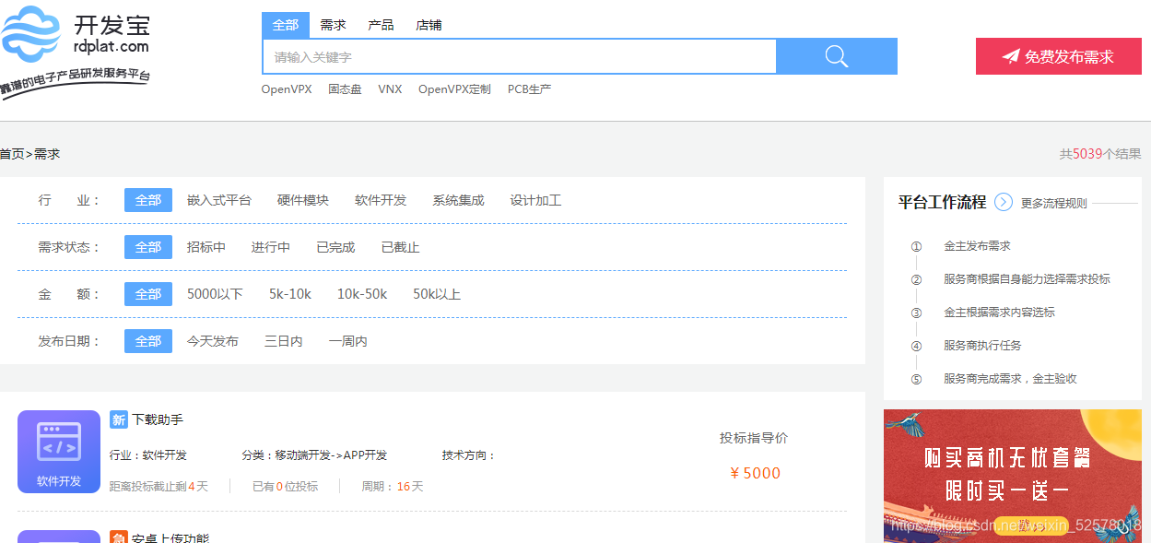This screenshot has width=1151, height=543.
Task: Select the 店铺 search tab
Action: coord(429,25)
